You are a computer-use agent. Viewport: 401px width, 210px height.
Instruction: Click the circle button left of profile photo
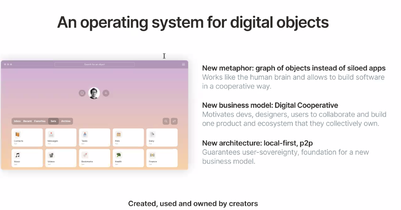coord(82,93)
